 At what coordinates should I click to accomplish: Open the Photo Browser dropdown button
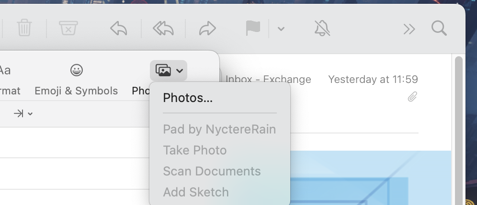tap(168, 71)
